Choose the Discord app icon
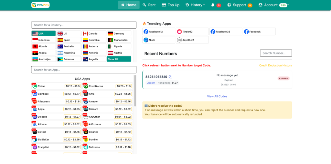Viewport: 331px width, 164px height. click(35, 117)
